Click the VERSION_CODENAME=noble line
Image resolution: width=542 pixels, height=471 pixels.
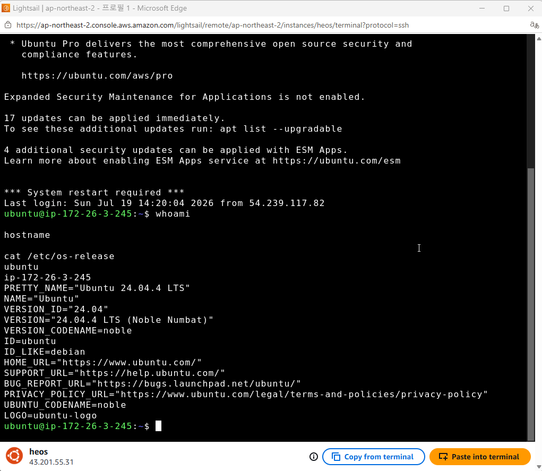[68, 331]
